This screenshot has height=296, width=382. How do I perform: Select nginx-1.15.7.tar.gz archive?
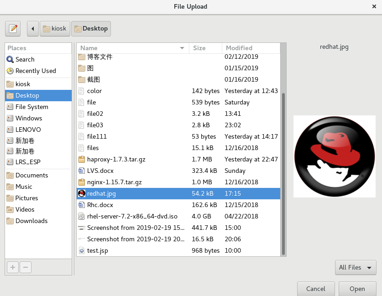(178, 182)
